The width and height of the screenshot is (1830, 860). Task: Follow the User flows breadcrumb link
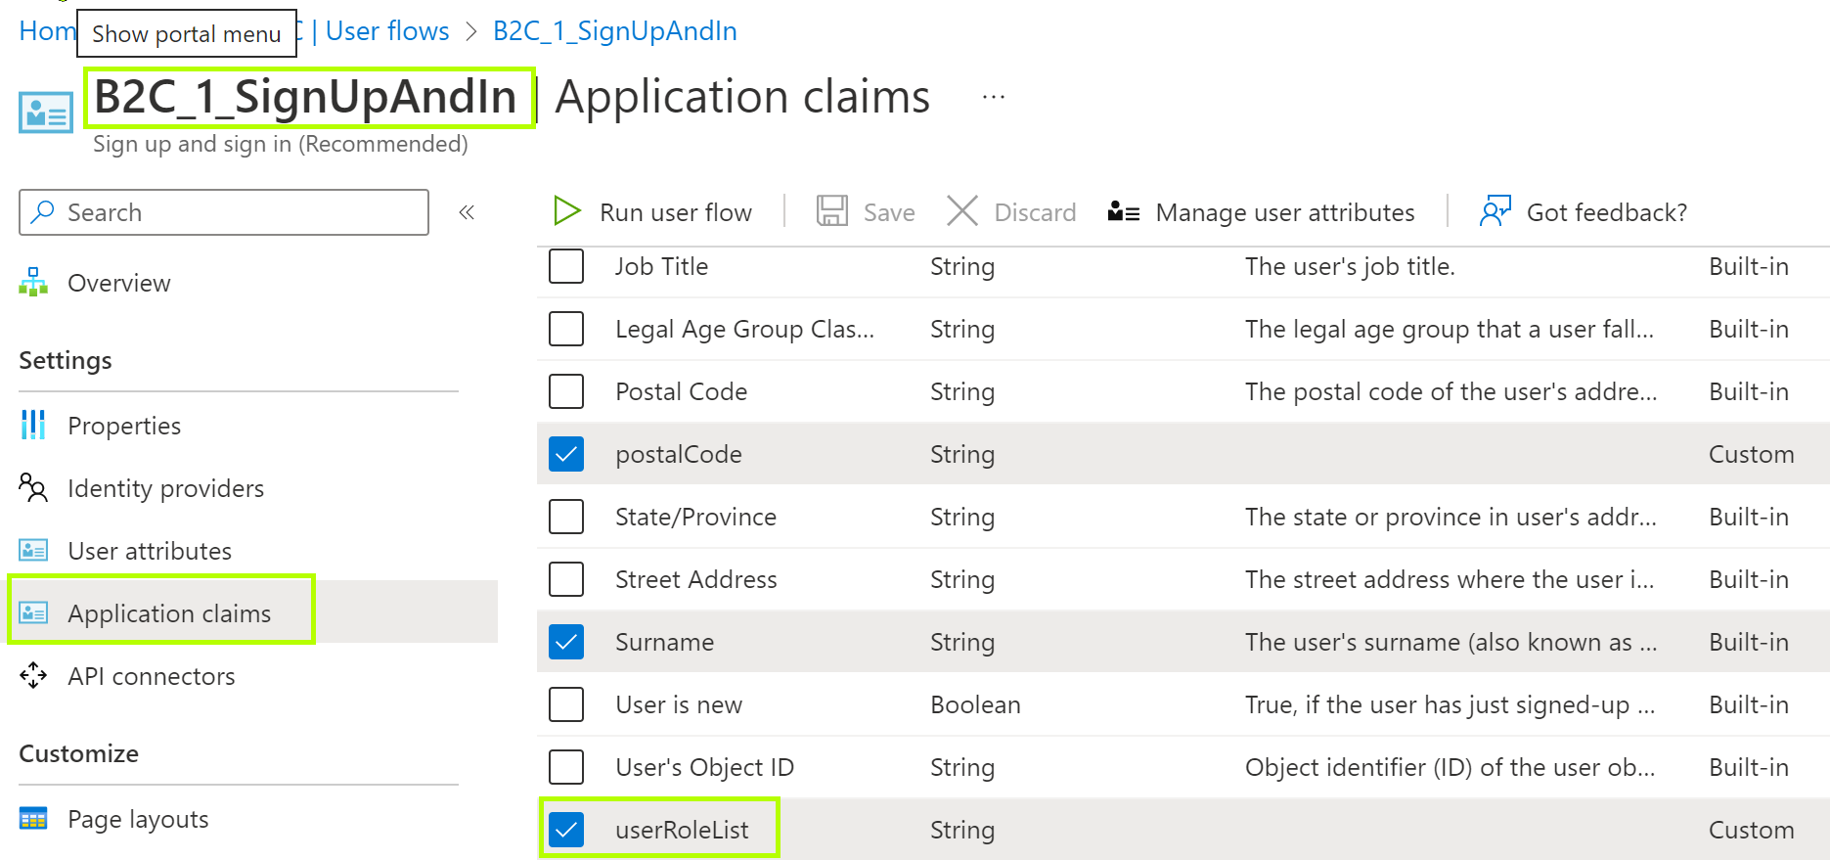point(387,31)
